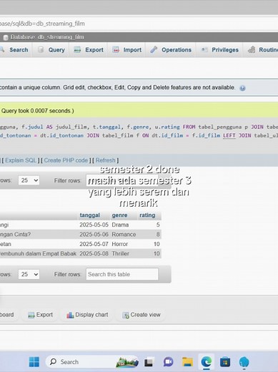This screenshot has width=278, height=372.
Task: Open Task View from the taskbar
Action: tap(149, 362)
